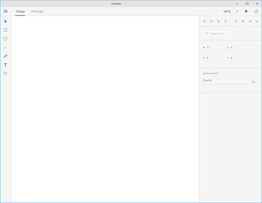Select the Artboard tool

click(x=5, y=73)
